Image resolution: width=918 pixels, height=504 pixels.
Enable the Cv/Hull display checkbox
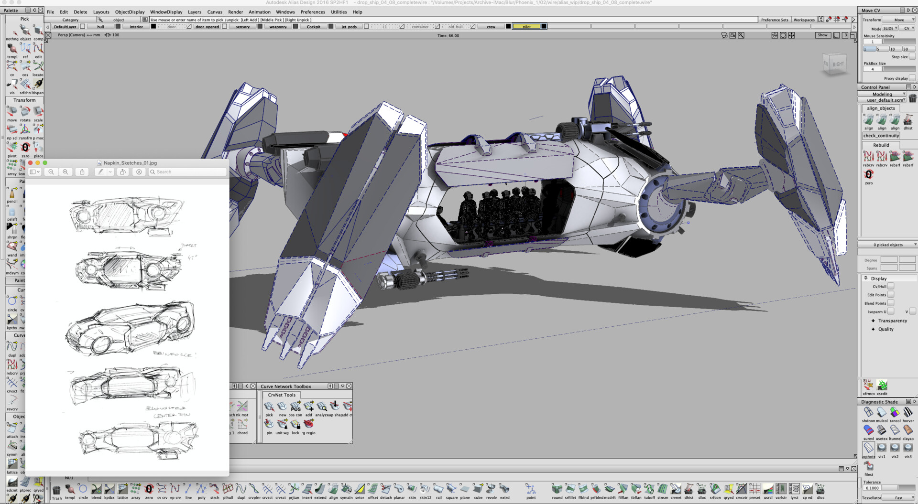click(891, 286)
